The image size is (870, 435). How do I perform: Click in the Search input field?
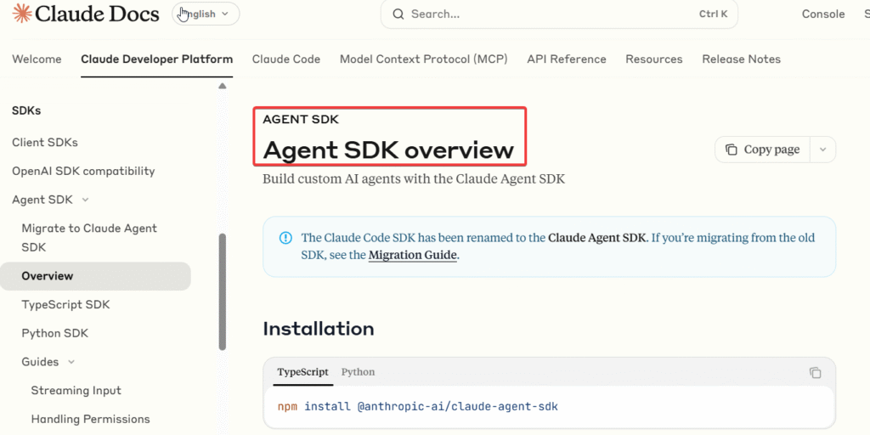544,14
